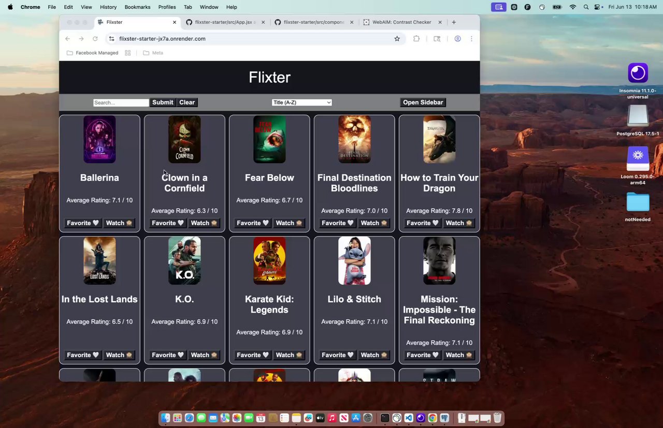Click Watch on Lilo & Stitch
The height and width of the screenshot is (428, 663).
(374, 355)
